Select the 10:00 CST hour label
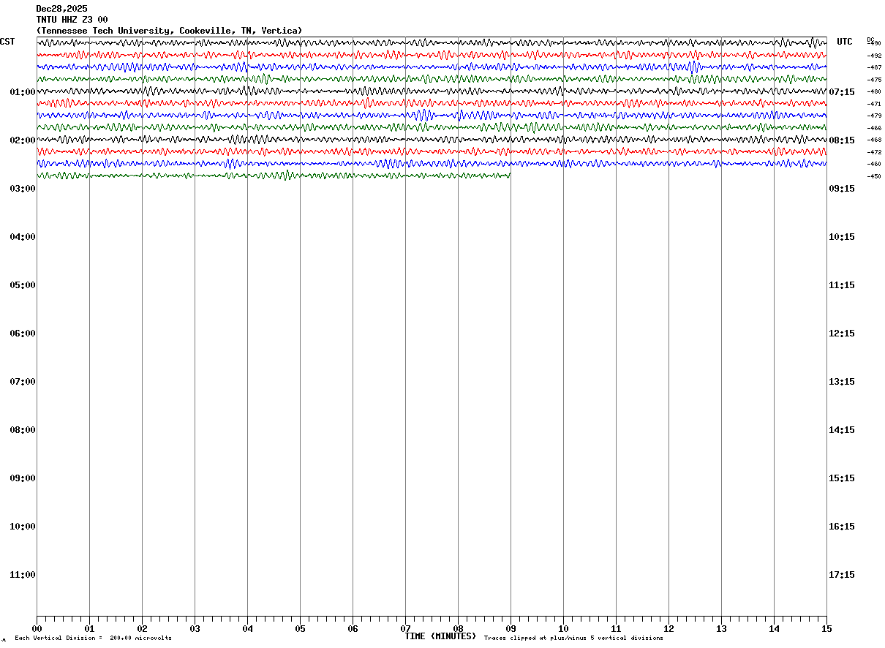The image size is (885, 648). click(x=23, y=527)
